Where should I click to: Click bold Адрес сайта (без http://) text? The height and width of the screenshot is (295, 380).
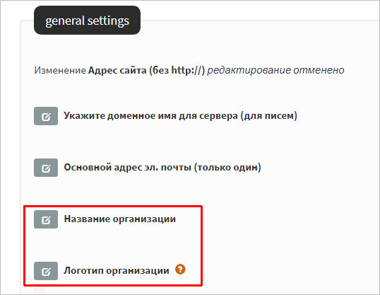(146, 71)
